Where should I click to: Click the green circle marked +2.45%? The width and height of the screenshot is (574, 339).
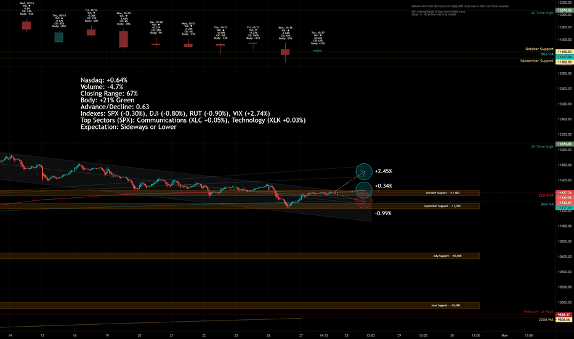tap(364, 171)
